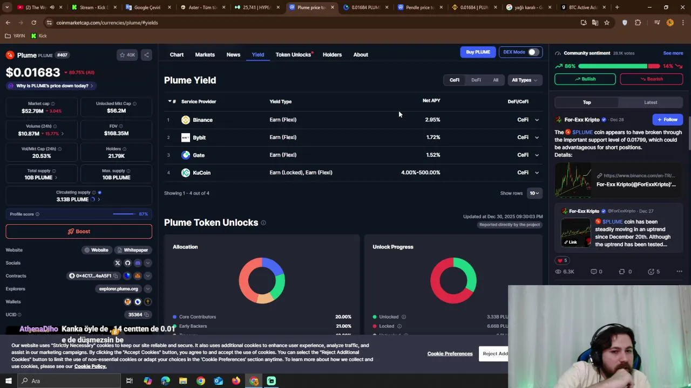
Task: Expand more Contracts
Action: coord(148,276)
